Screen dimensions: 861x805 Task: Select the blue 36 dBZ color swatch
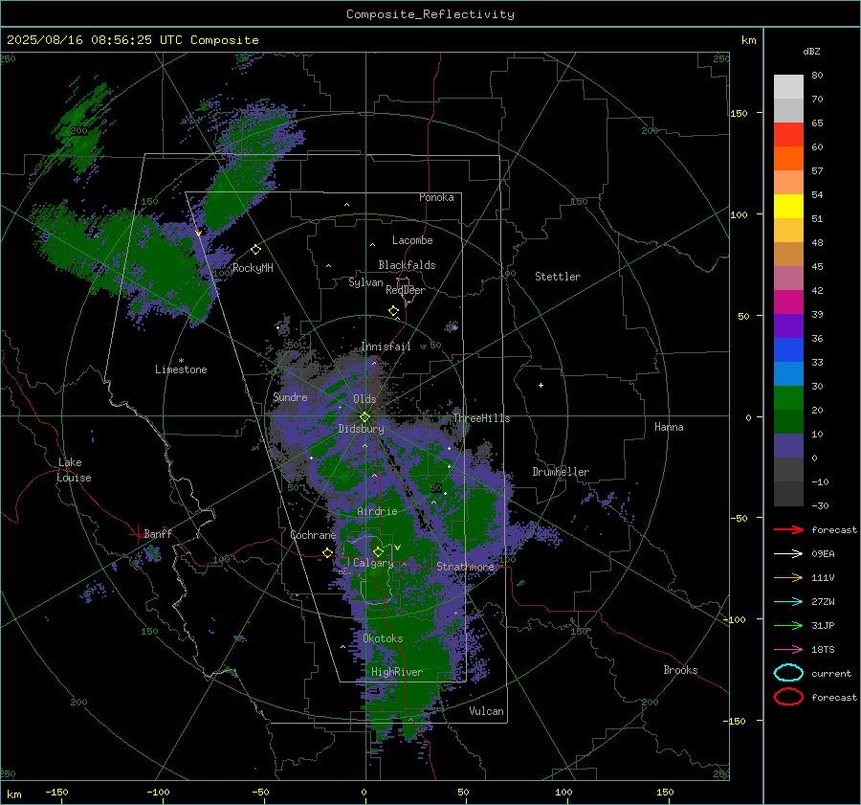(788, 349)
